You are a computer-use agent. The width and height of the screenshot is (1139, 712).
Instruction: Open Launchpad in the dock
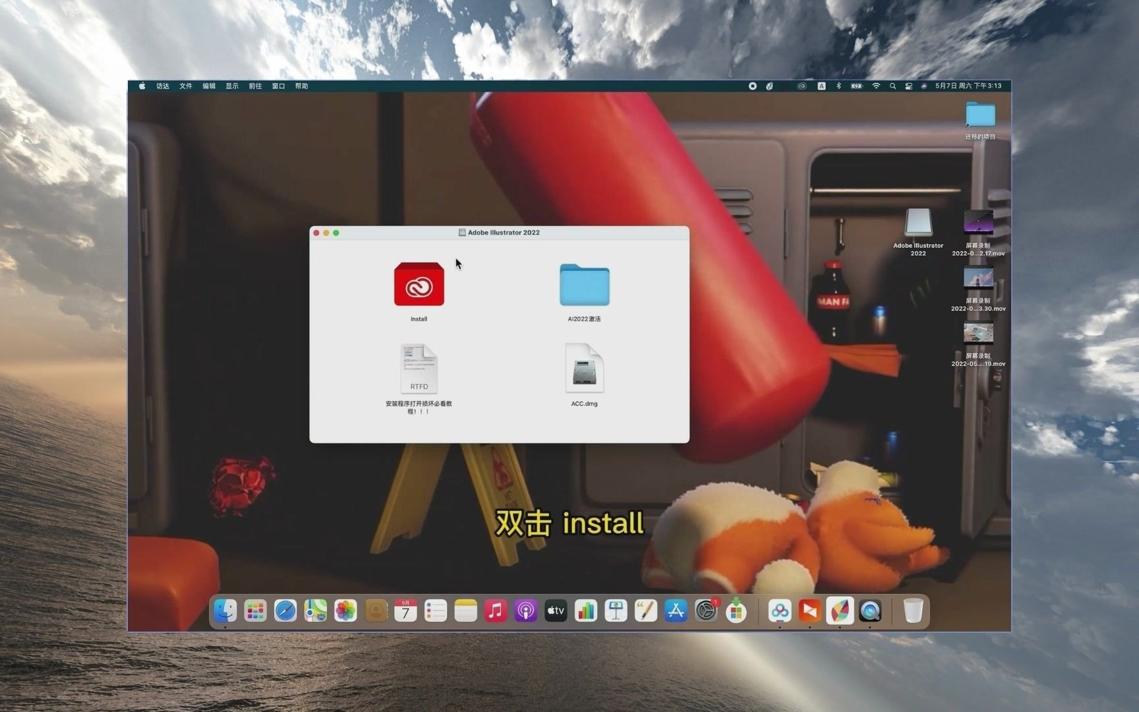click(255, 611)
